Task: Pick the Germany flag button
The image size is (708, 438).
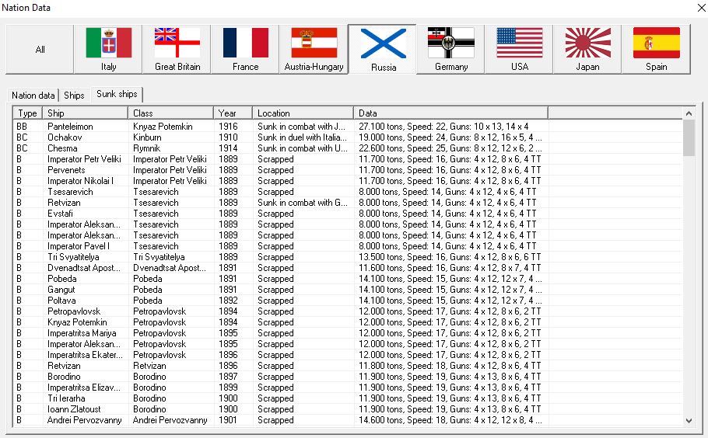Action: pos(451,49)
